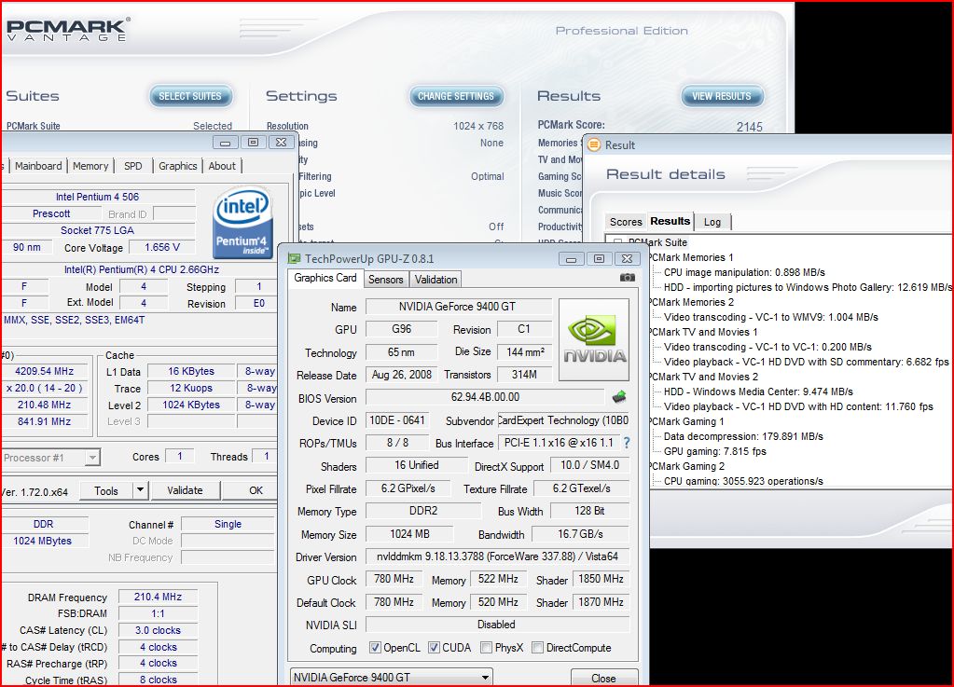Select the CPU image manipulation result row

pyautogui.click(x=744, y=272)
